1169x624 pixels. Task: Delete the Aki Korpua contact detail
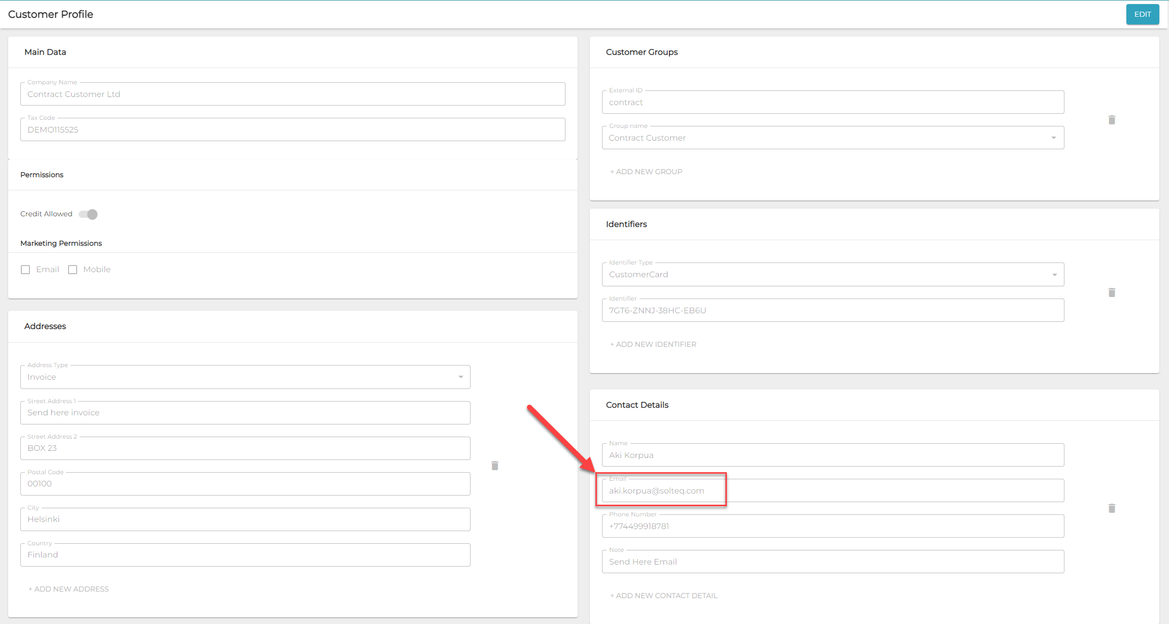[x=1112, y=508]
